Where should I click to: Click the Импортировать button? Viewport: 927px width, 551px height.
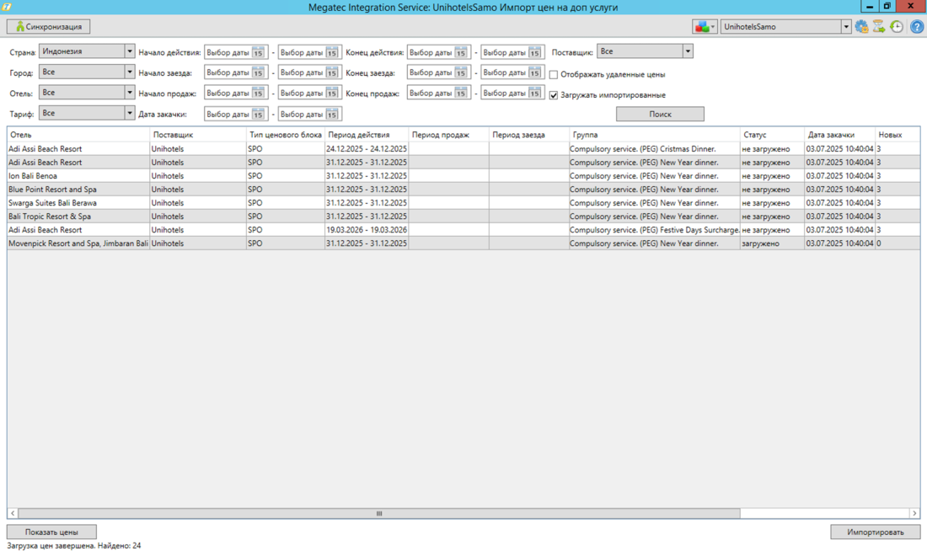(875, 532)
